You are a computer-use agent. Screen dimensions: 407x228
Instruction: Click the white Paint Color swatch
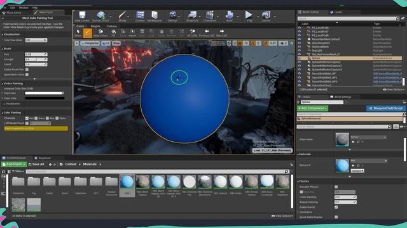click(x=44, y=93)
